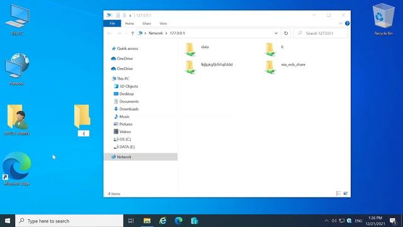This screenshot has height=227, width=403.
Task: Click the ENG language indicator
Action: pos(358,221)
